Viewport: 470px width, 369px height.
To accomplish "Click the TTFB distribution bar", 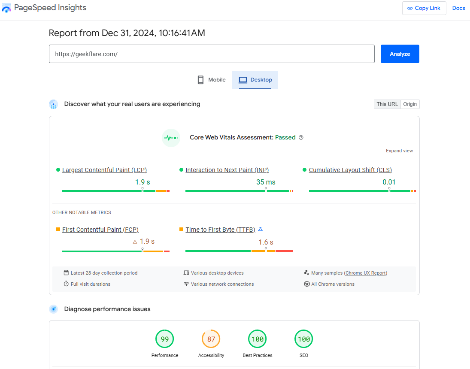I will click(x=239, y=251).
